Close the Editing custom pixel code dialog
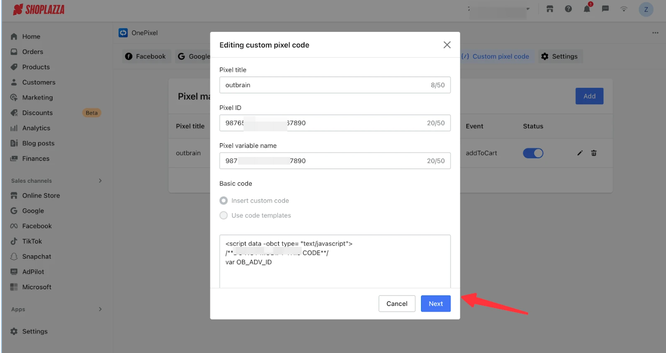This screenshot has height=353, width=666. [447, 45]
